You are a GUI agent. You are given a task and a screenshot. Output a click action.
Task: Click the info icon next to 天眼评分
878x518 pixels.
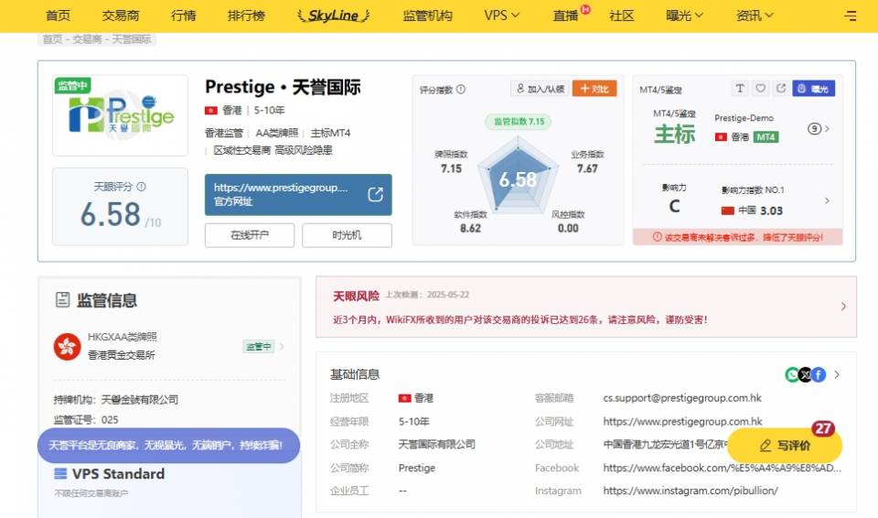pos(142,187)
